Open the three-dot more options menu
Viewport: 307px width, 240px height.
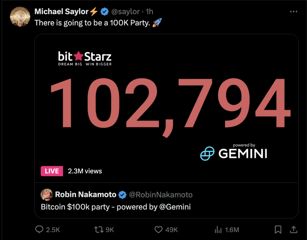click(x=294, y=12)
